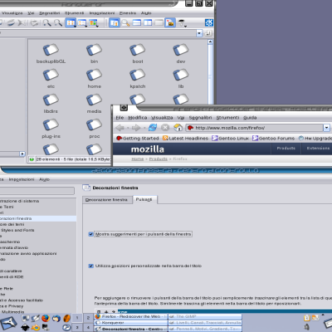This screenshot has width=332, height=332.
Task: Open the dev folder
Action: [x=181, y=54]
